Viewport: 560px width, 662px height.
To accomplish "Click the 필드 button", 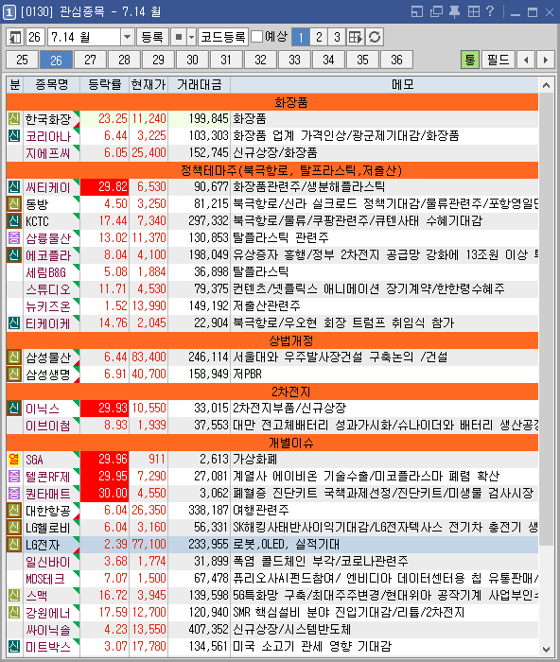I will 499,60.
